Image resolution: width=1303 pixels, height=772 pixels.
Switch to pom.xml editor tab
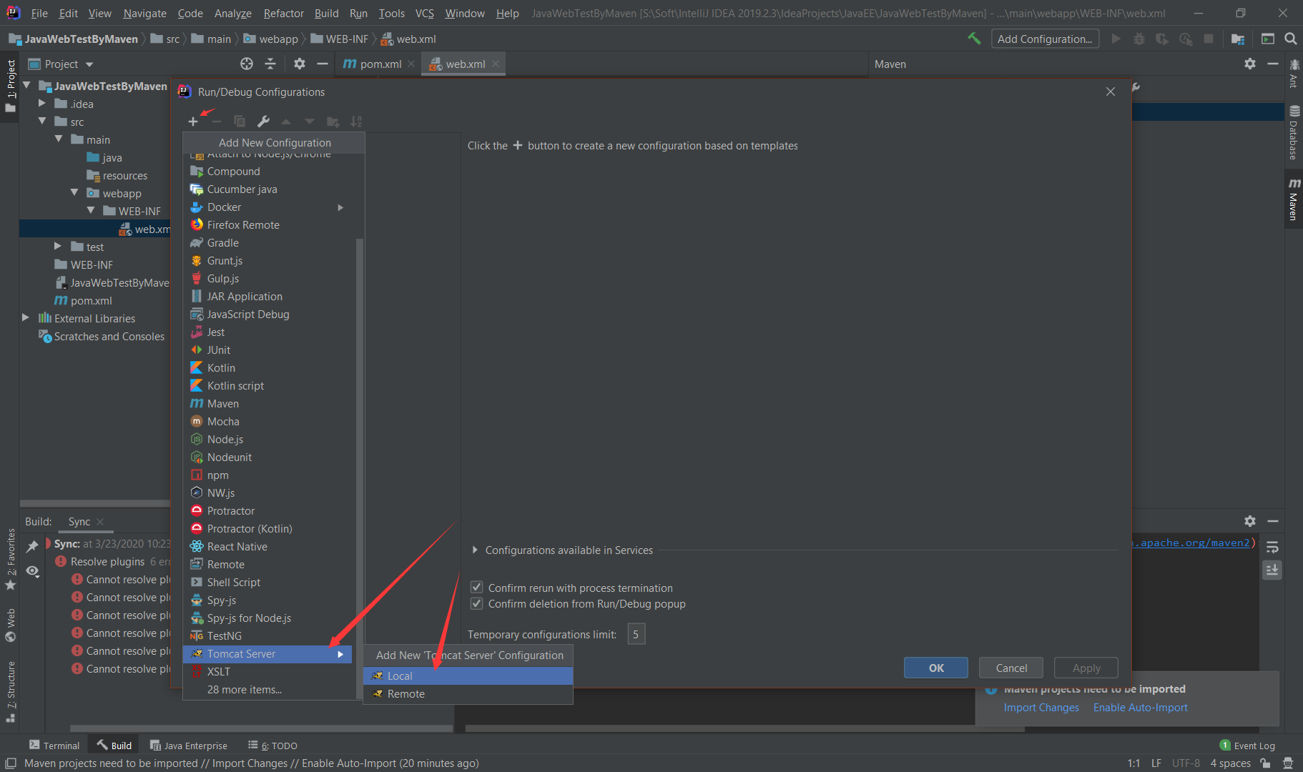(380, 64)
